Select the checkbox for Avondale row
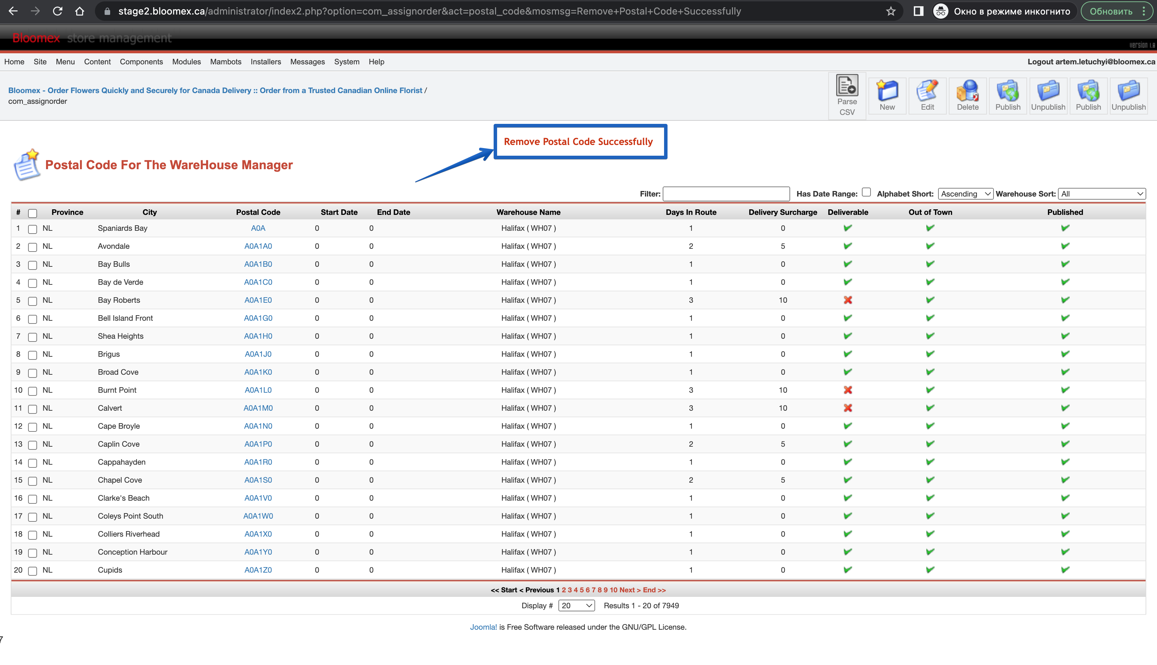 click(x=33, y=247)
